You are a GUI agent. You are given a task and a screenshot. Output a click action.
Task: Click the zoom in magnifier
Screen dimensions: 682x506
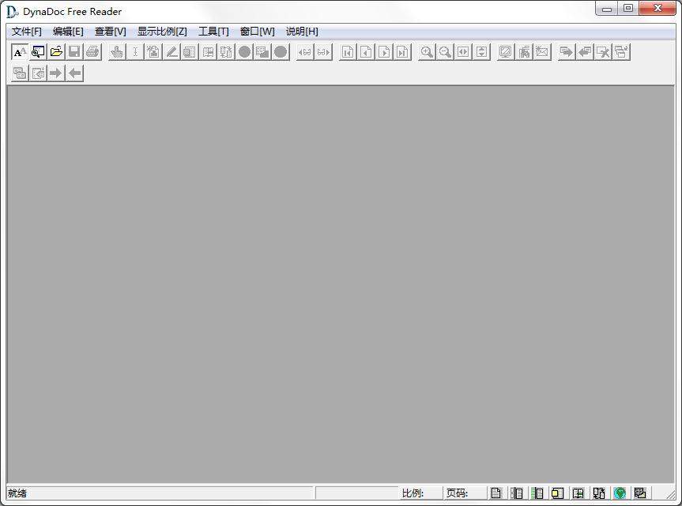[x=427, y=52]
